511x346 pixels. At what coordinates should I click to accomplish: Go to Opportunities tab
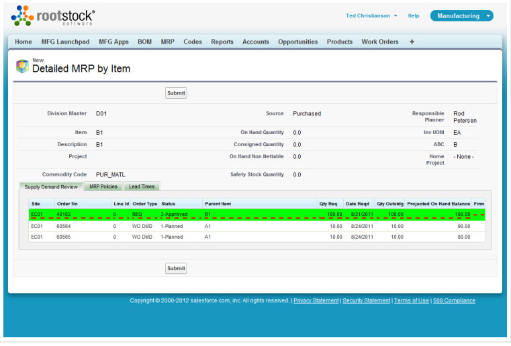[298, 42]
